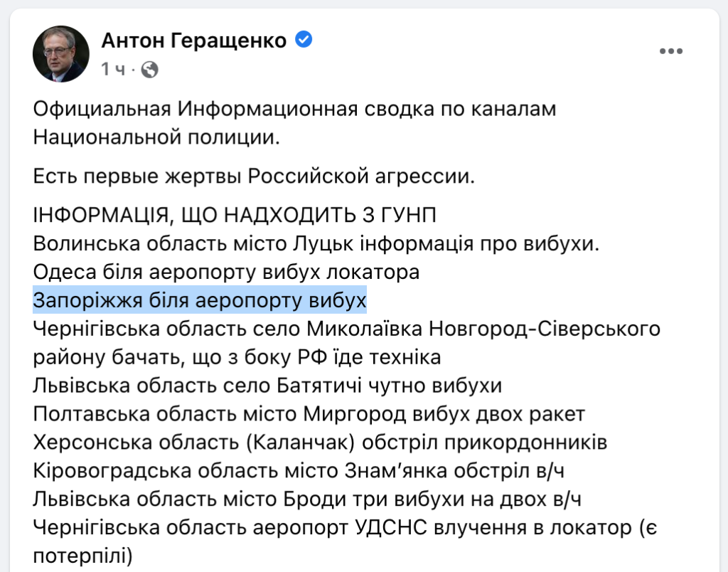728x572 pixels.
Task: Click the Одеса аеропорт локатора line
Action: [227, 272]
